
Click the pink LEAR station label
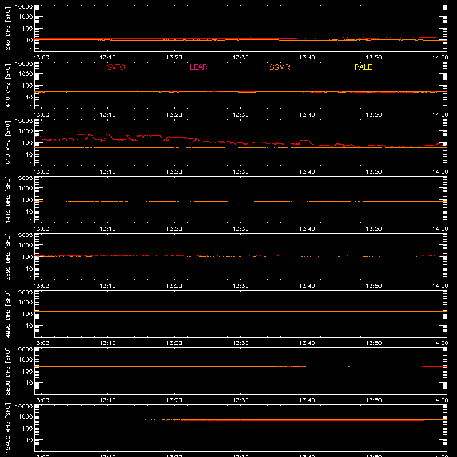point(198,67)
